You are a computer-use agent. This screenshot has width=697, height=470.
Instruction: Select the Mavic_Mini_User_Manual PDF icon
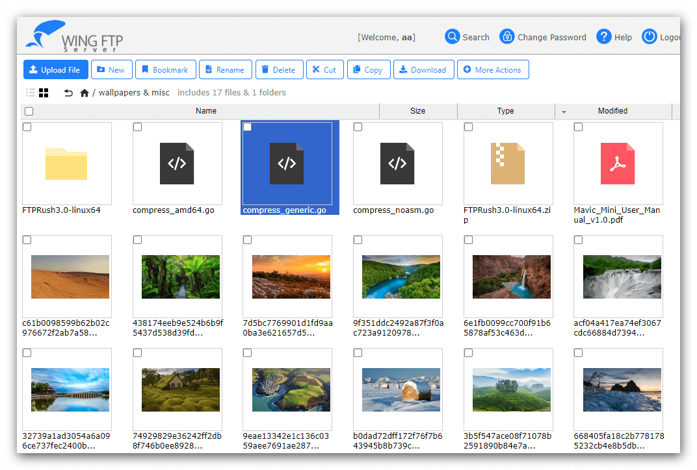coord(618,164)
